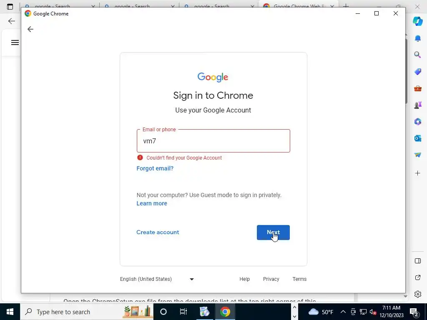
Task: Open the weather 50°F widget
Action: point(321,312)
